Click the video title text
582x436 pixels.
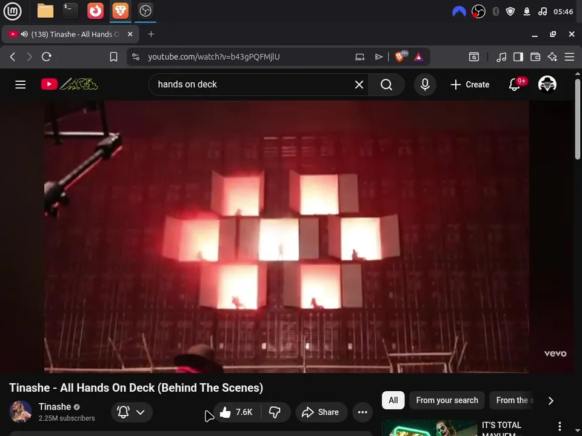point(136,388)
